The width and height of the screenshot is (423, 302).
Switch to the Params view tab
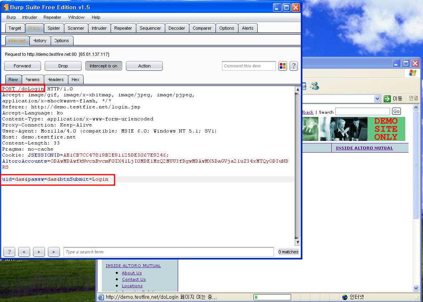[33, 80]
